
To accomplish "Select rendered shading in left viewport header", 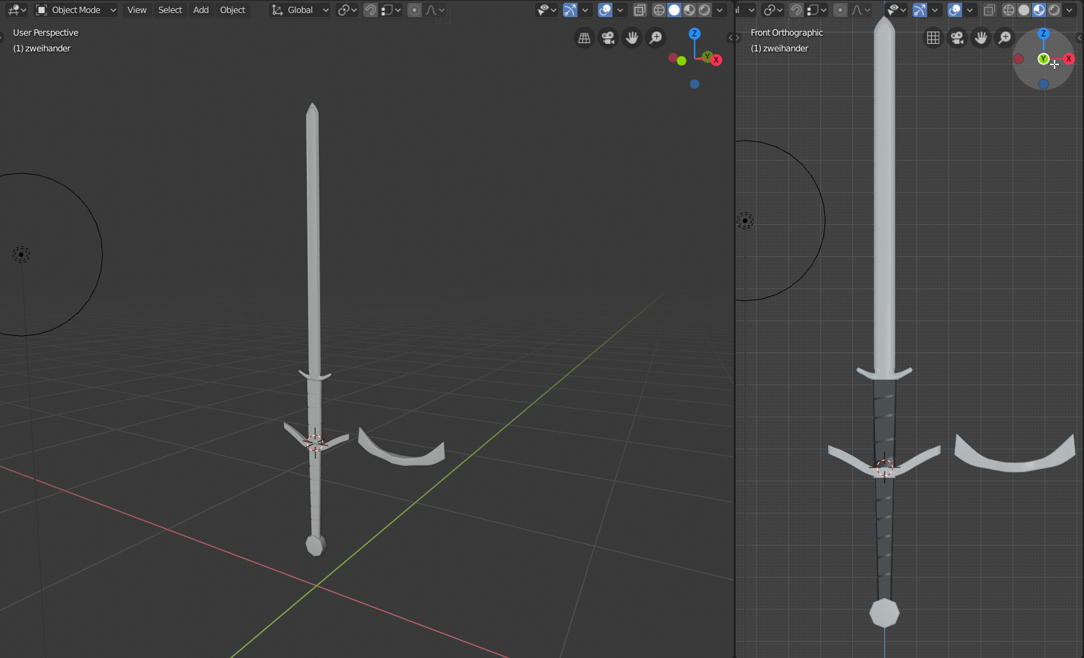I will point(704,10).
